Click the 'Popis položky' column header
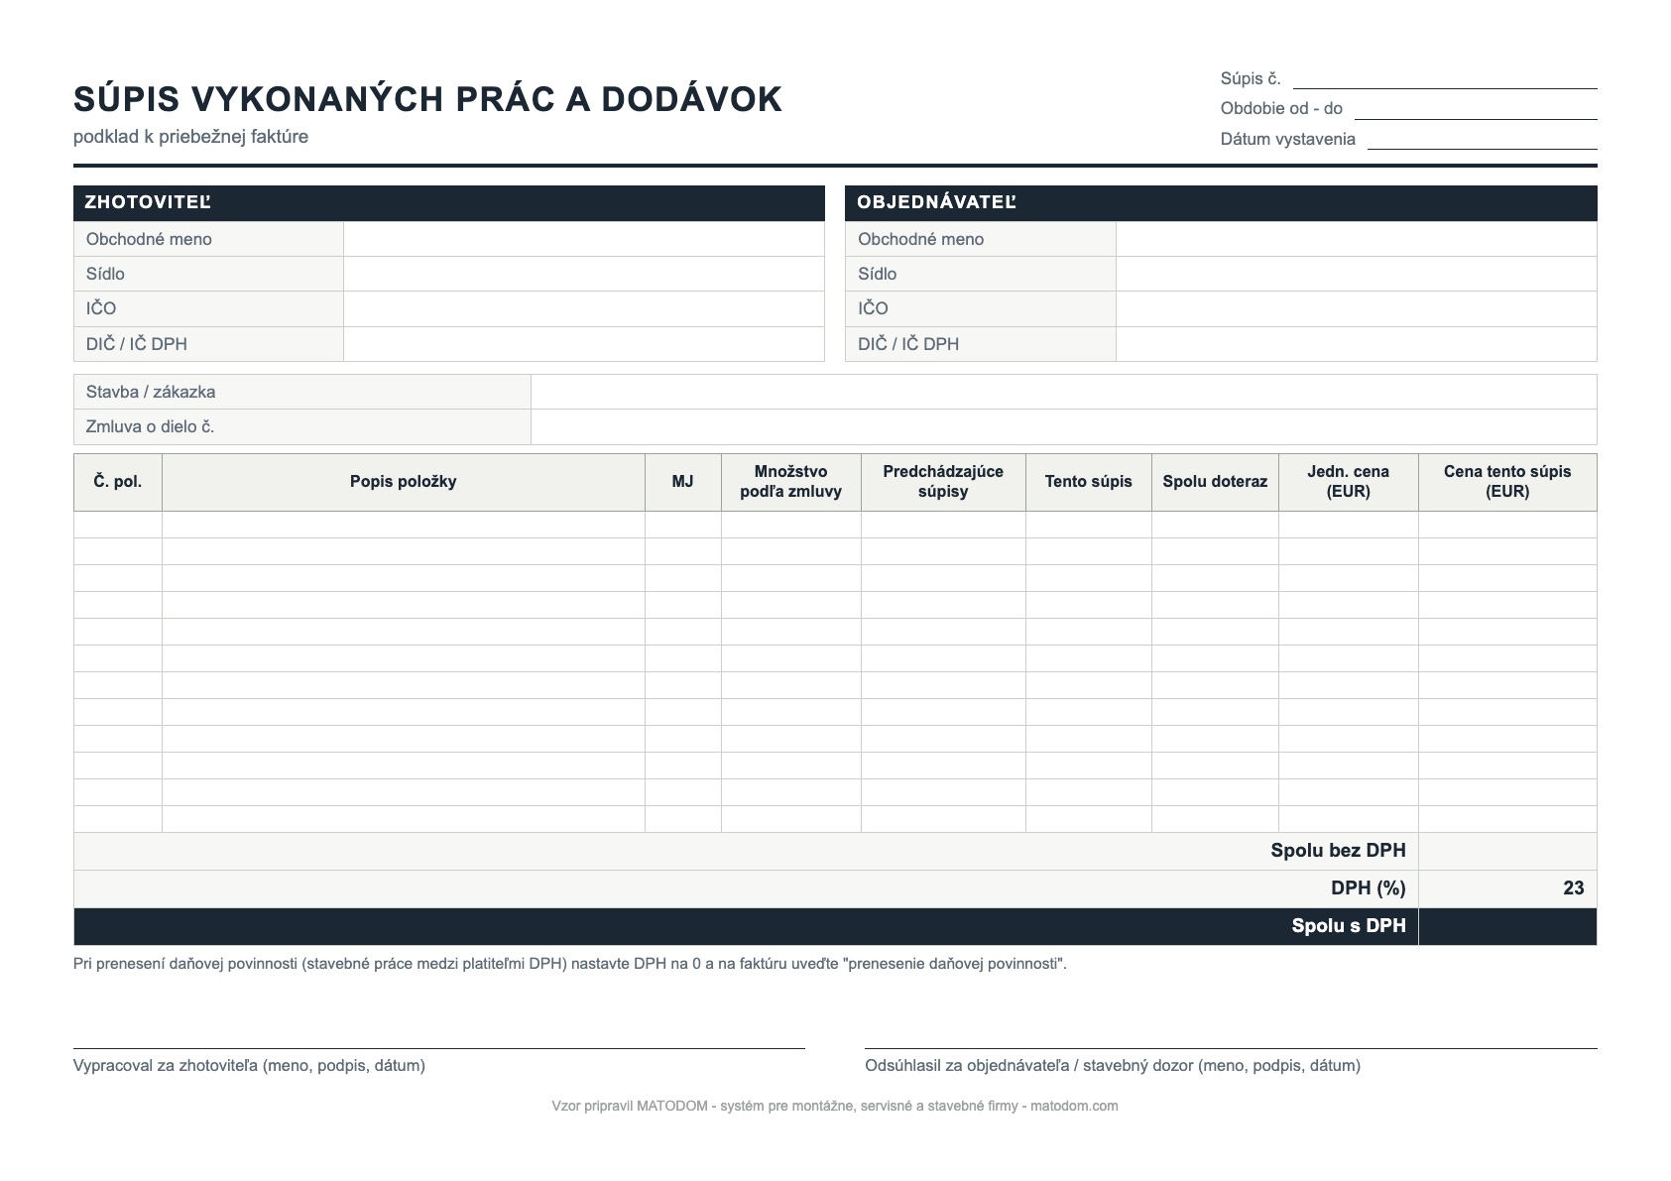Image resolution: width=1671 pixels, height=1181 pixels. pos(404,482)
